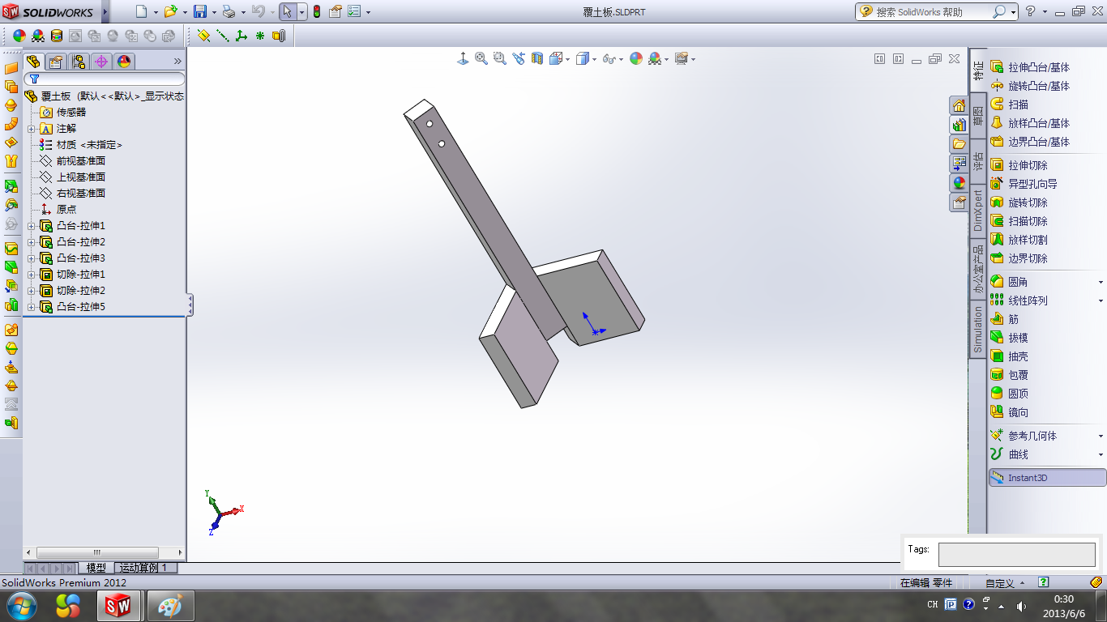Switch to the 评估 evaluate vertical tab

click(978, 160)
